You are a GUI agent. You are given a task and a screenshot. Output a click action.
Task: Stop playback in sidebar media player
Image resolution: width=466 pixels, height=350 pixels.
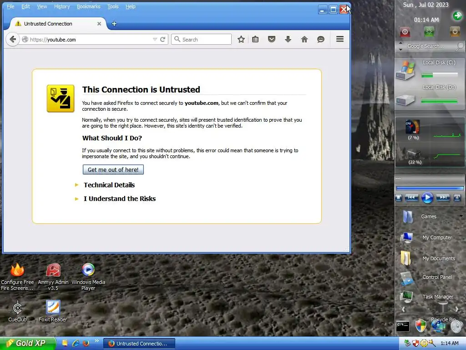click(x=399, y=198)
